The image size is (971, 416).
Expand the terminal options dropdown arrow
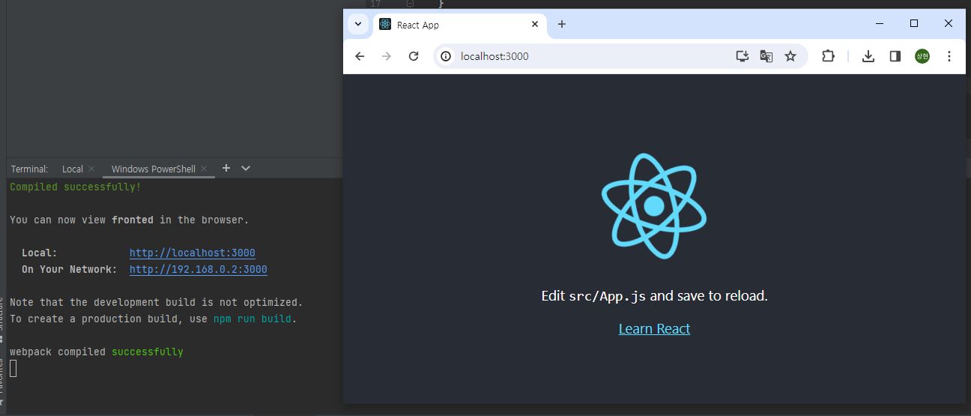(246, 169)
